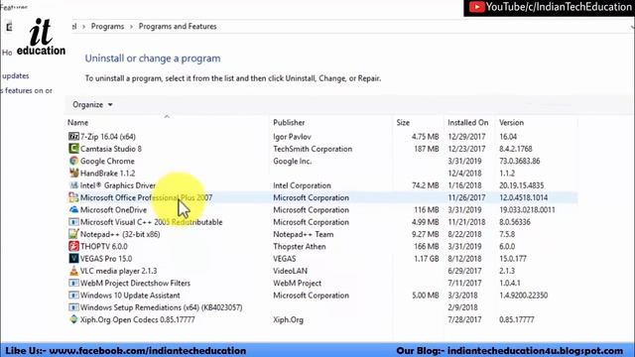The image size is (635, 357).
Task: Expand the chevron after Programs breadcrumb
Action: pos(131,27)
